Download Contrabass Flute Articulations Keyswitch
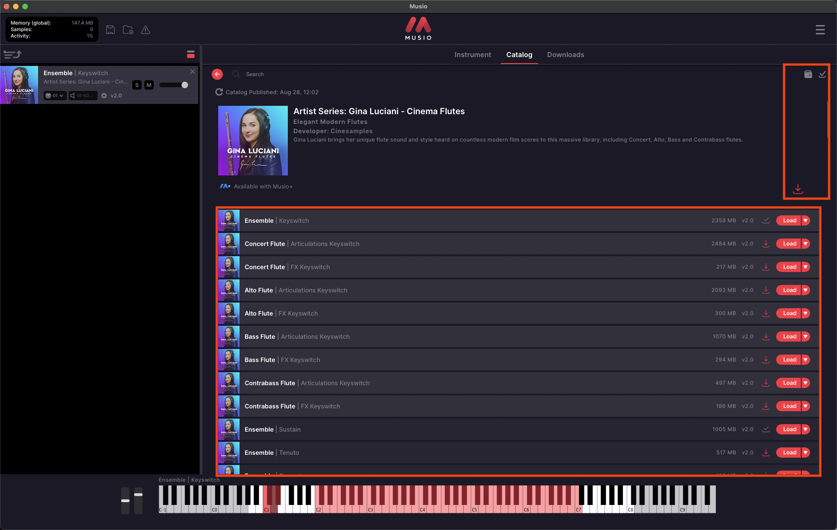This screenshot has width=837, height=530. pyautogui.click(x=766, y=383)
